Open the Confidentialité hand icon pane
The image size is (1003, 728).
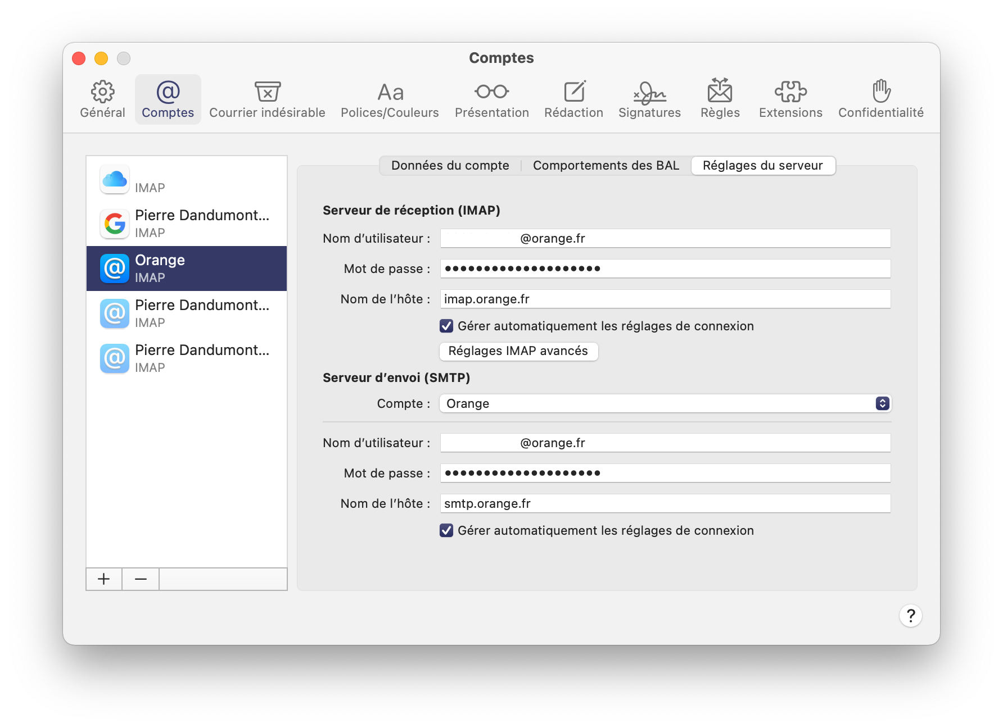(x=881, y=99)
